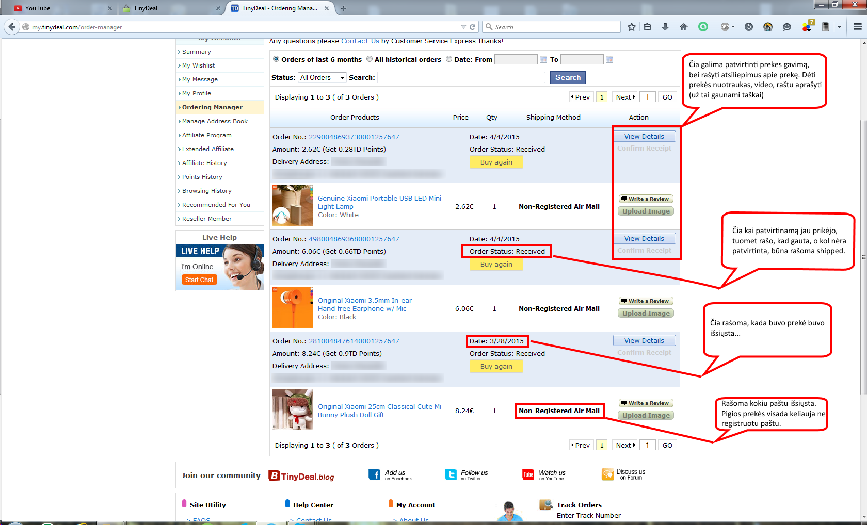Click the Xiaomi LED Mini Light Lamp thumbnail
Image resolution: width=867 pixels, height=525 pixels.
pyautogui.click(x=293, y=205)
